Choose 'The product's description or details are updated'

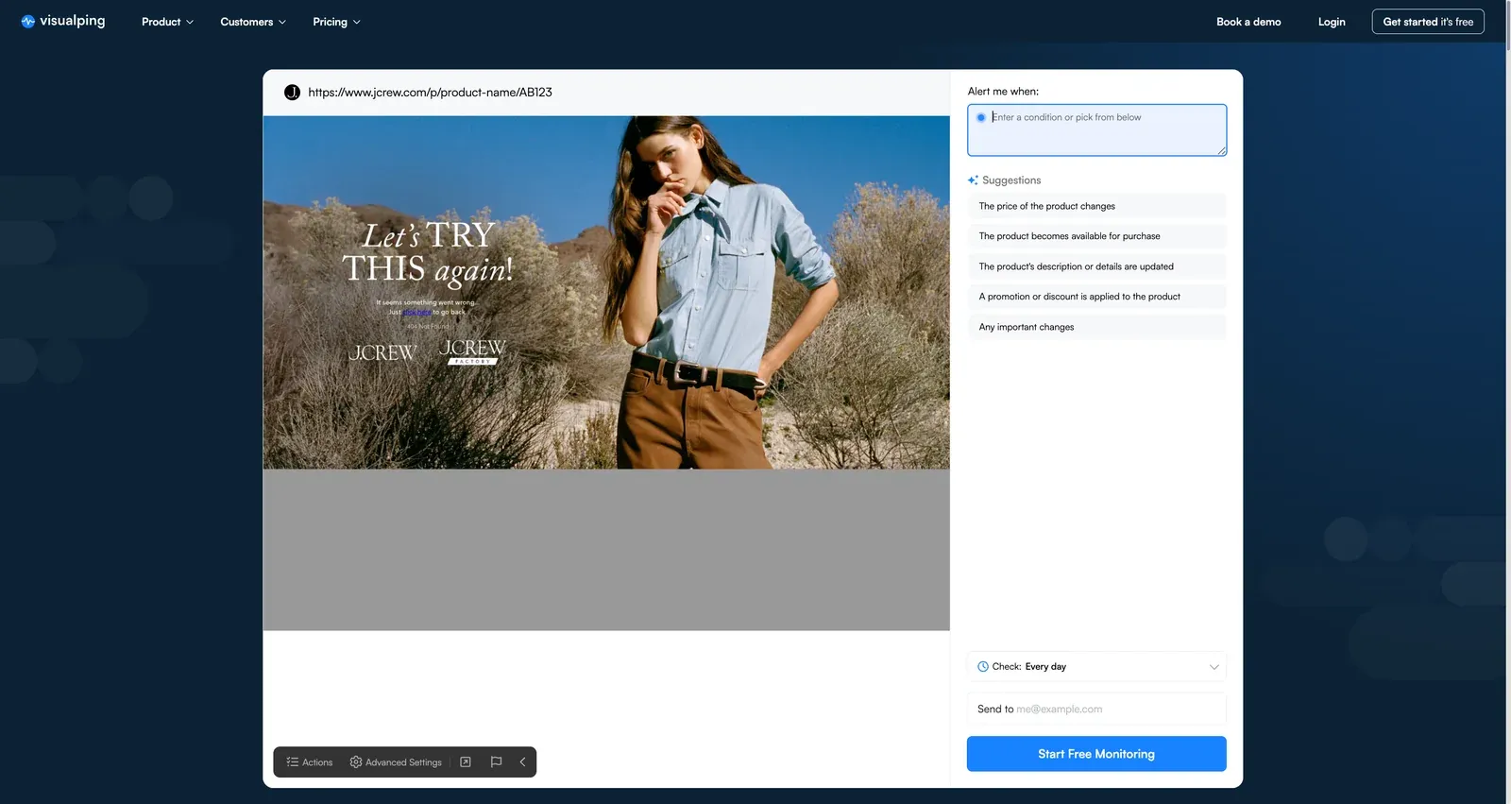1096,266
